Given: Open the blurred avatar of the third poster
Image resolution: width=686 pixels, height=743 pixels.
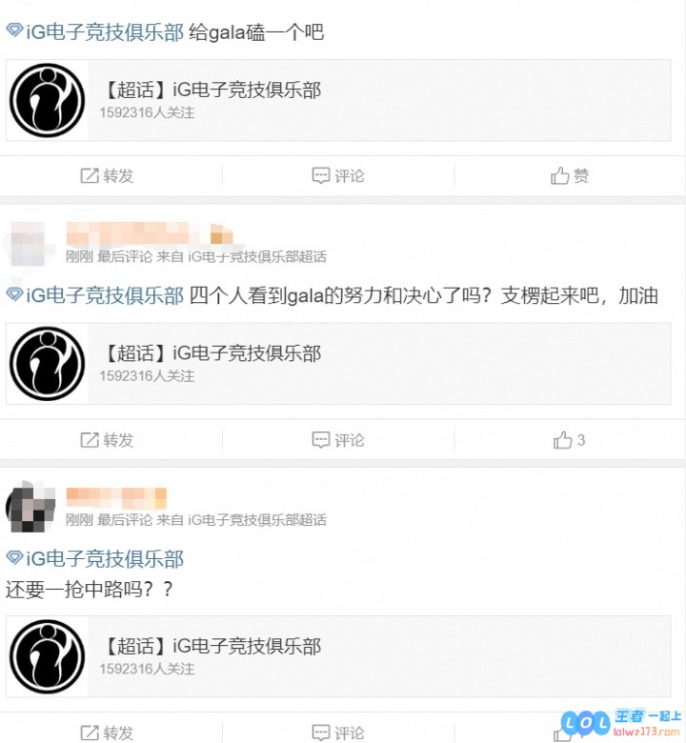Looking at the screenshot, I should (30, 507).
